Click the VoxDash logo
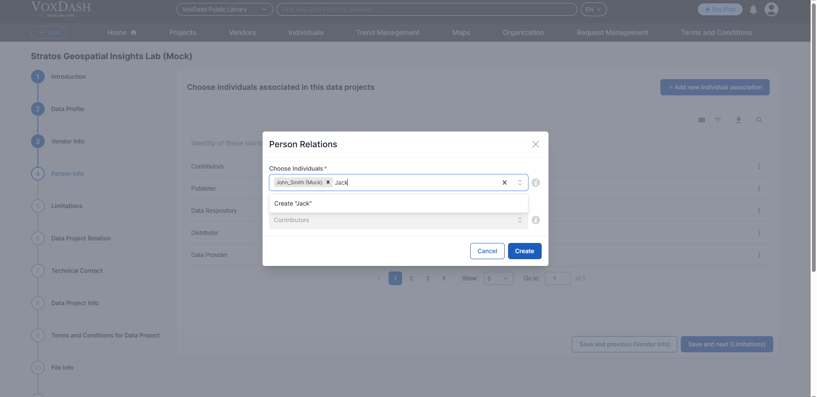The height and width of the screenshot is (397, 817). [x=61, y=9]
